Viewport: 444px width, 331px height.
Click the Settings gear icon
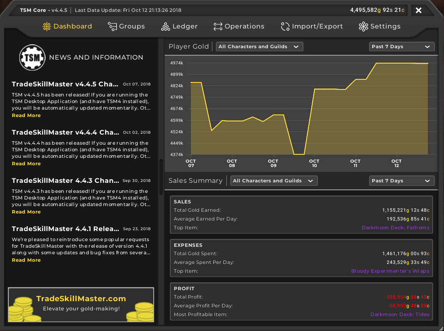[x=363, y=26]
